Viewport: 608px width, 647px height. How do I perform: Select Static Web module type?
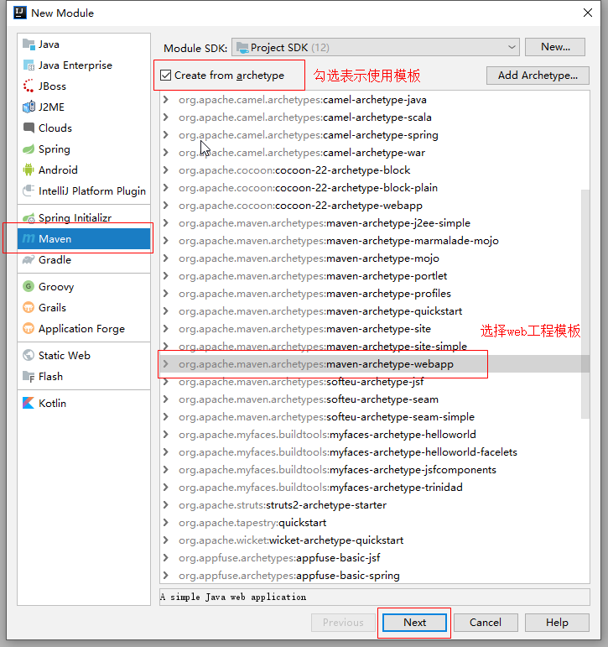coord(84,355)
